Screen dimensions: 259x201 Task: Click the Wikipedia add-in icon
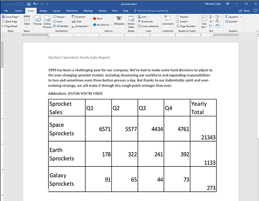(x=119, y=20)
